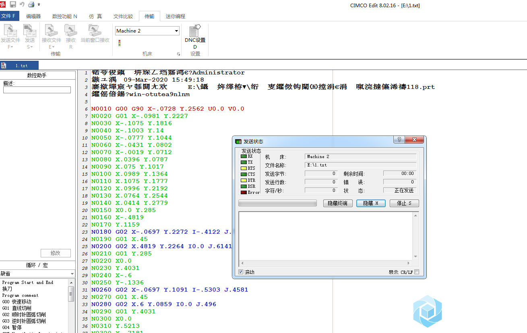
Task: Click the 发送文件 icon in the ribbon
Action: pos(10,31)
